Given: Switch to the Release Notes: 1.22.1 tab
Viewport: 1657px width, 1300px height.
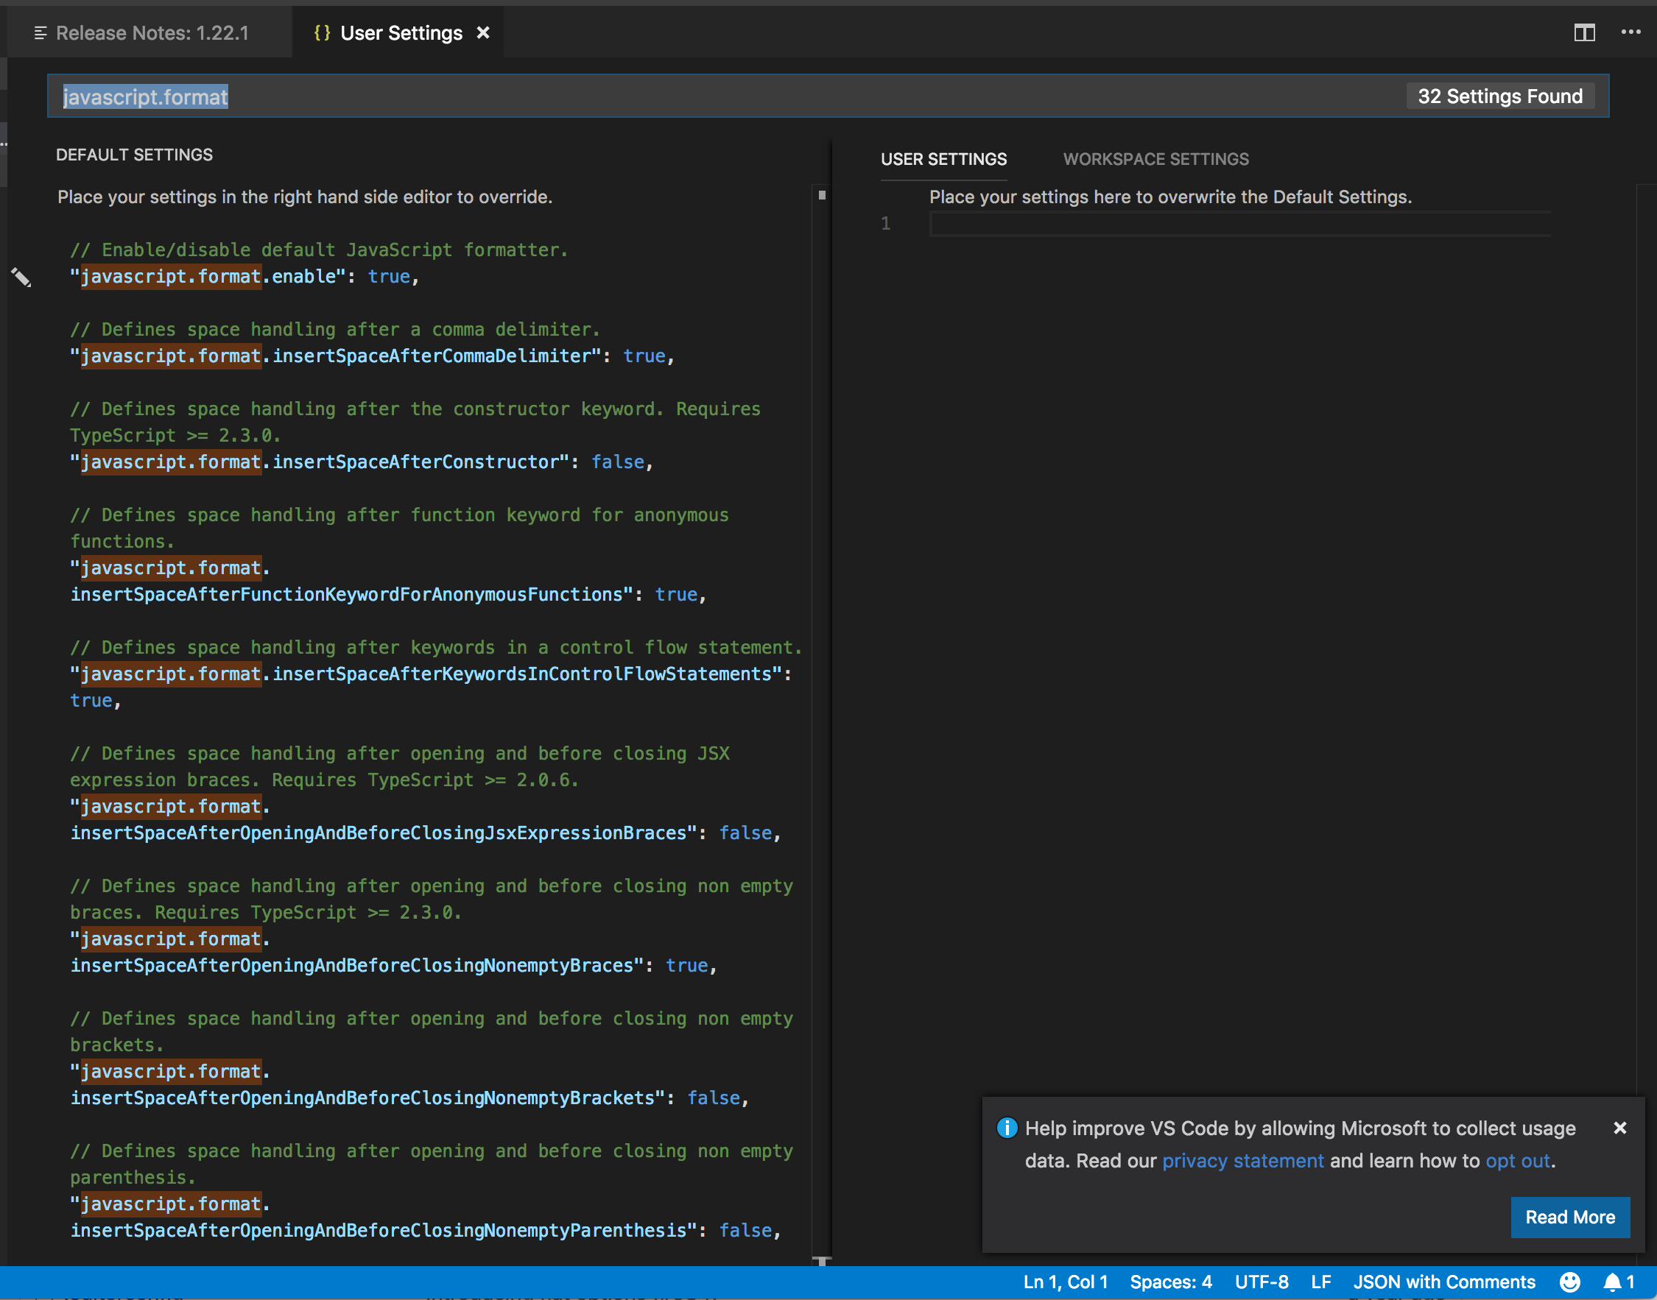Looking at the screenshot, I should click(152, 32).
